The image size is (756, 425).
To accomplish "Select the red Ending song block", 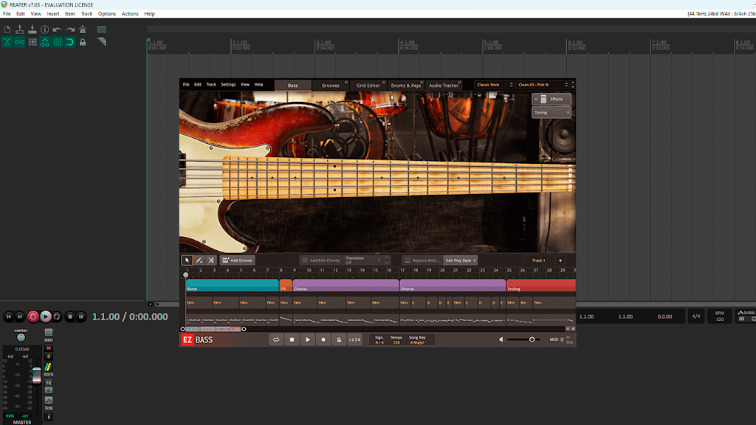I will click(541, 286).
